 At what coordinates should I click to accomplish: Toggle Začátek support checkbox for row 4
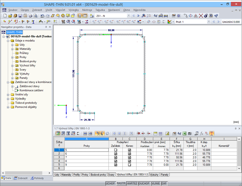pyautogui.click(x=116, y=161)
